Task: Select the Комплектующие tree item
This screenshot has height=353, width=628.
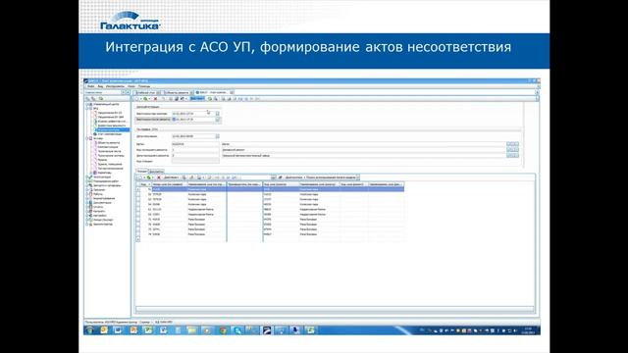Action: [108, 147]
